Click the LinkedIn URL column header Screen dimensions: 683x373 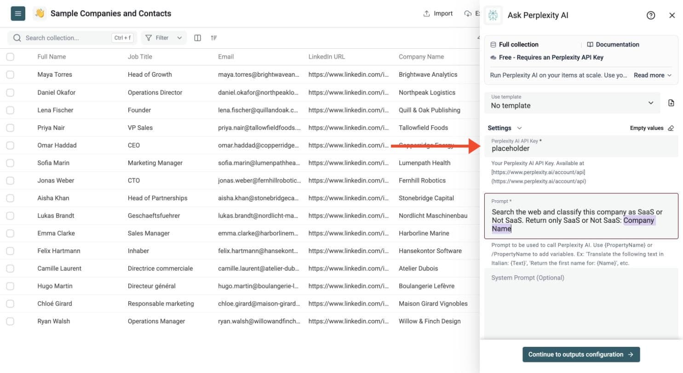point(327,57)
